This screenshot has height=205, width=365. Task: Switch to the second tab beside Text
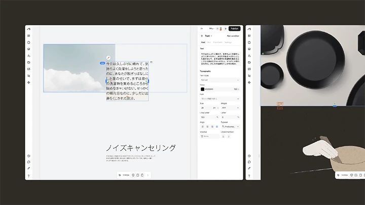209,43
